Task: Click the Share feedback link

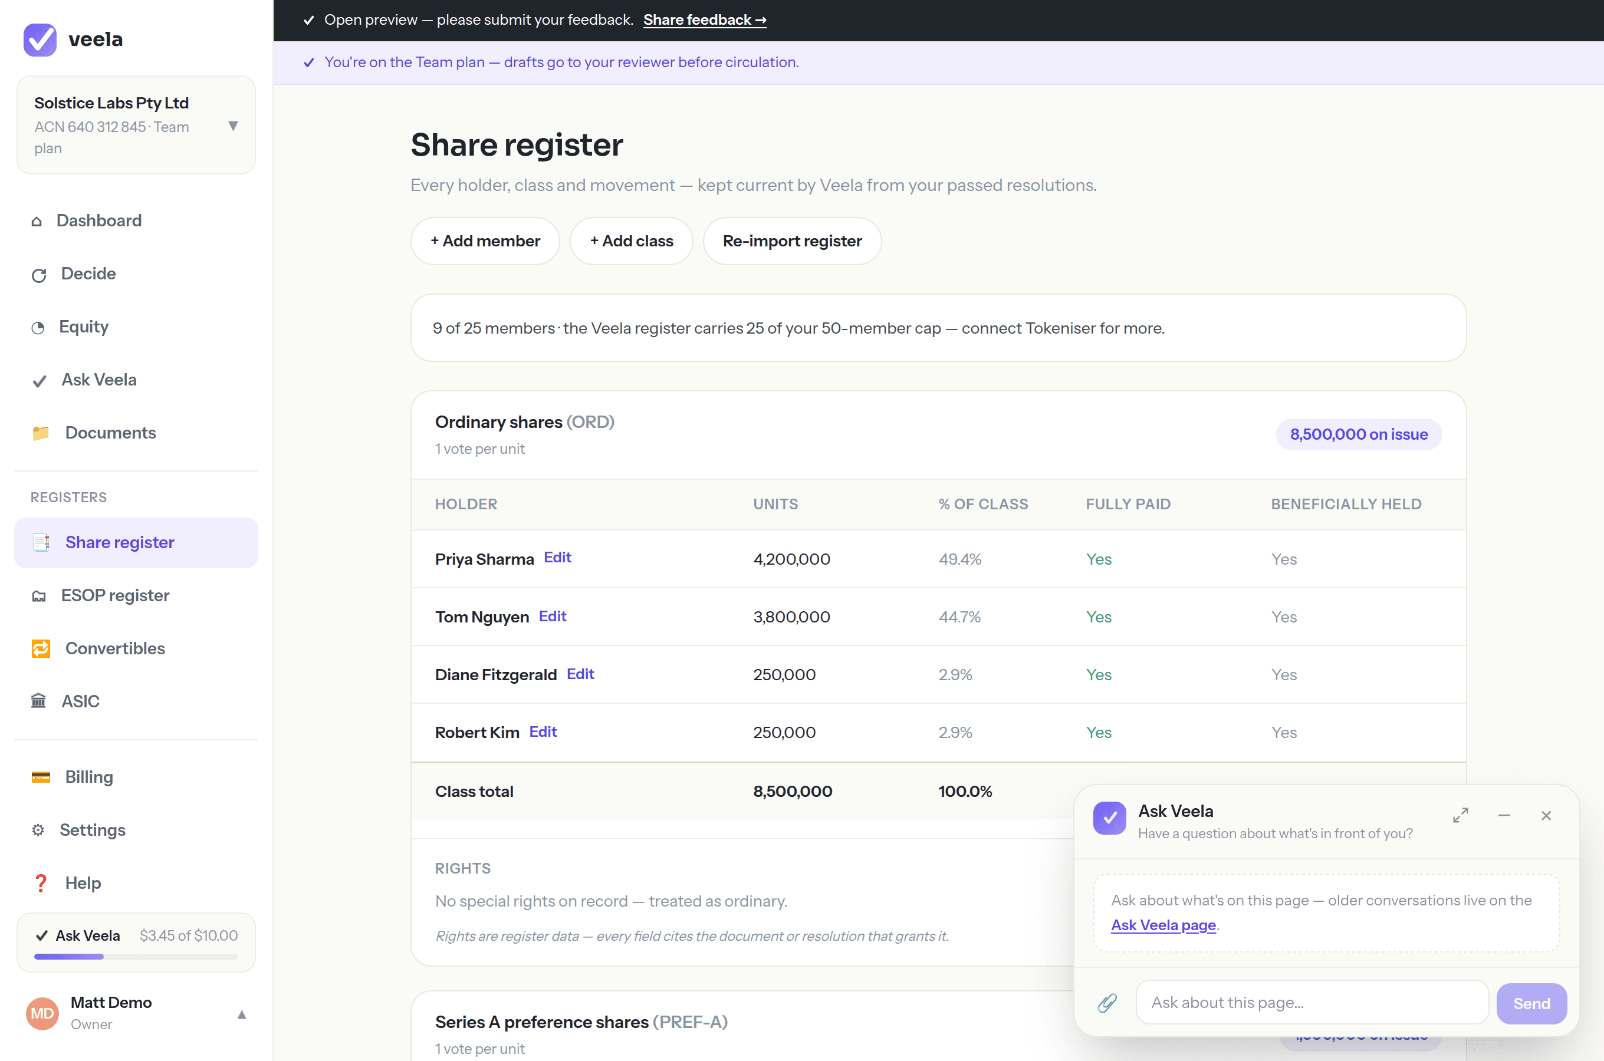Action: pos(705,19)
